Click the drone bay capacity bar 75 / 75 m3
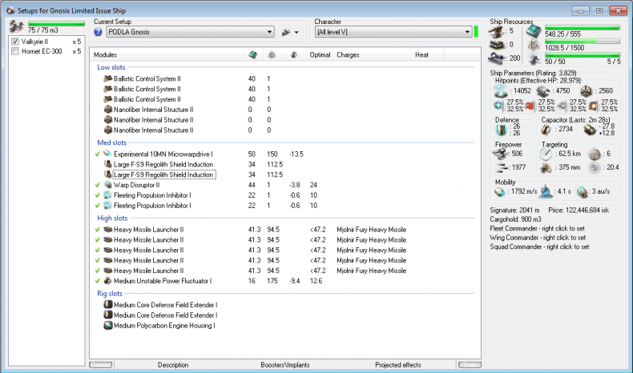The width and height of the screenshot is (633, 373). 56,24
